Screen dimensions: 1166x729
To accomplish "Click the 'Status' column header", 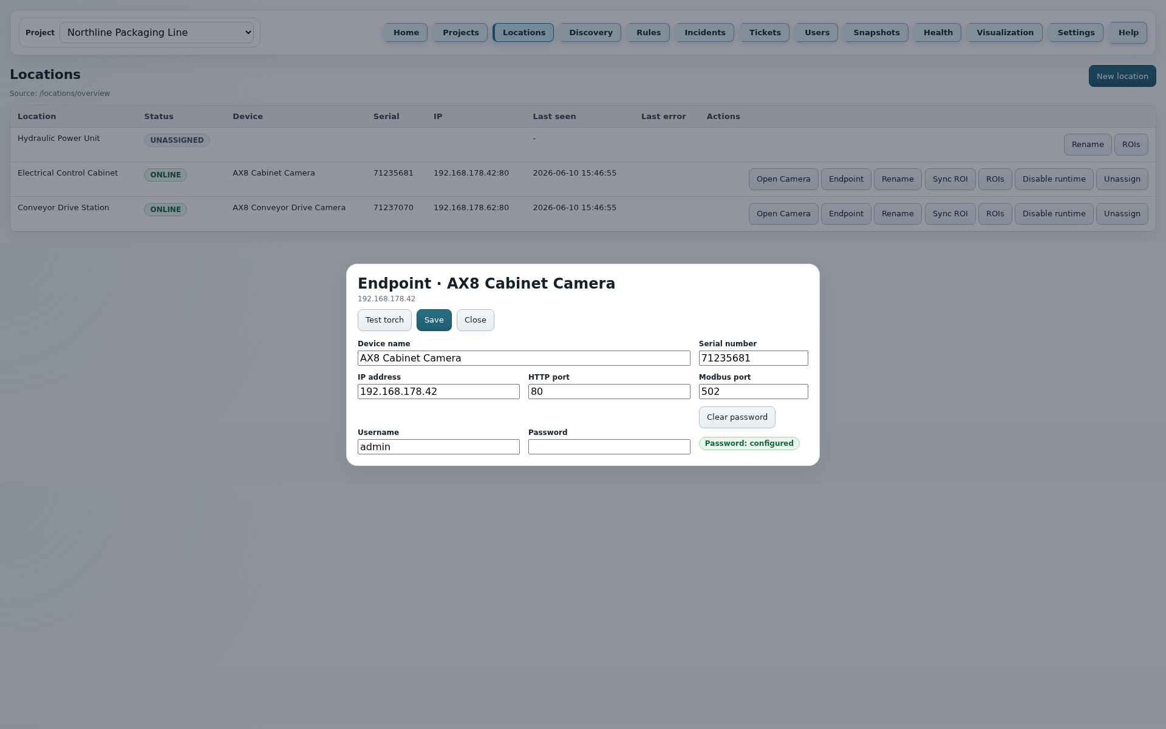I will (159, 117).
